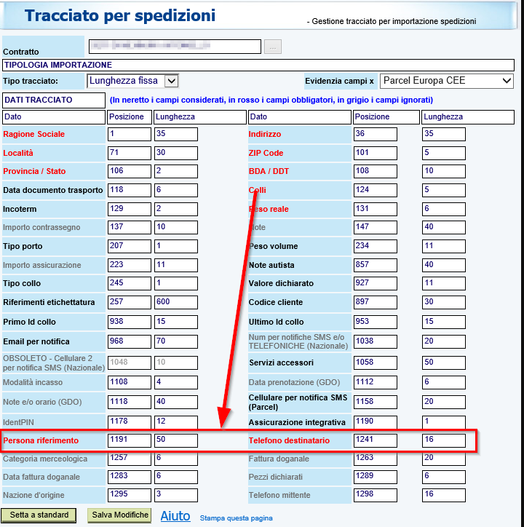Viewport: 524px width, 527px height.
Task: Click Pezzi dichiarati Posizione field
Action: (x=375, y=477)
